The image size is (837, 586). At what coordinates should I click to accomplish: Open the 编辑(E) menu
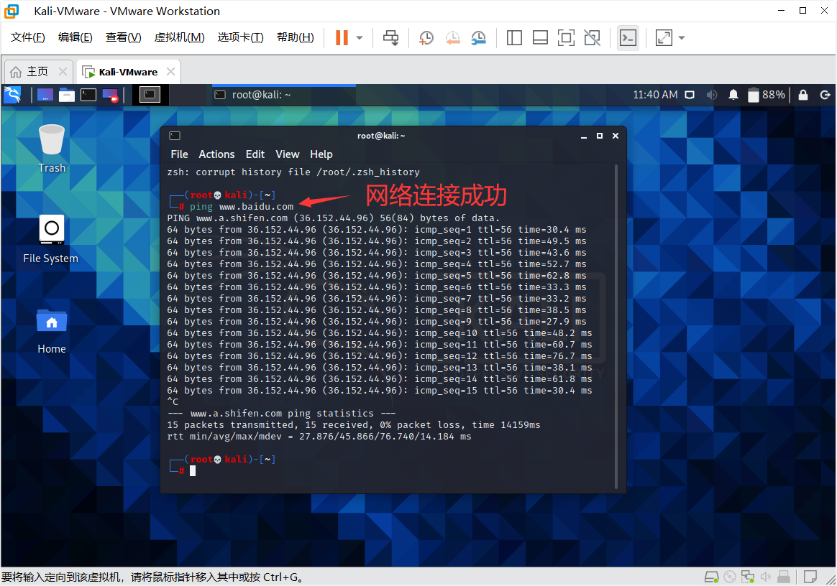pyautogui.click(x=76, y=37)
